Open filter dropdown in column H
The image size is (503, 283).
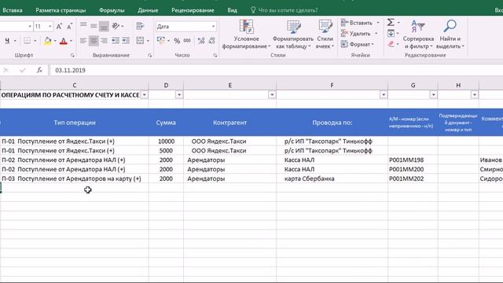[x=475, y=95]
